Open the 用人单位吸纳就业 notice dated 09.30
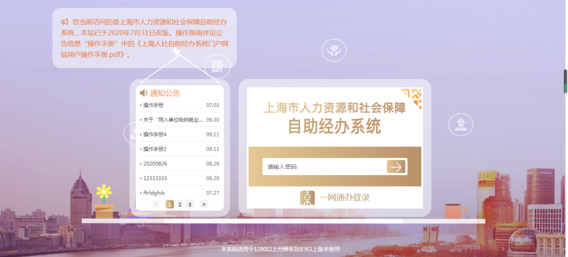 [x=173, y=120]
